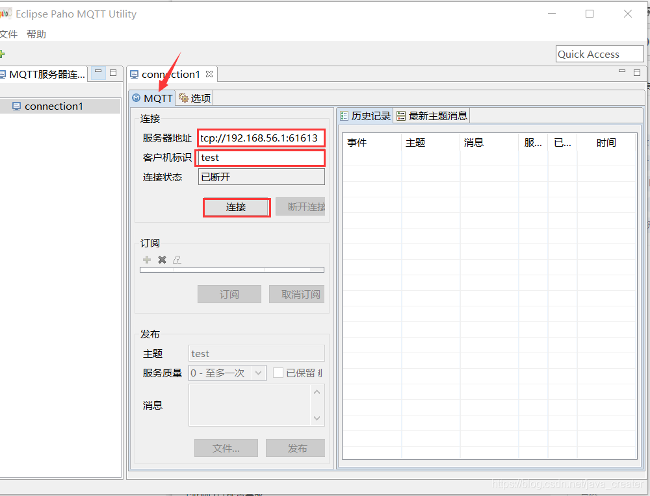Click the connection1 icon in server list
The width and height of the screenshot is (650, 496).
point(17,106)
